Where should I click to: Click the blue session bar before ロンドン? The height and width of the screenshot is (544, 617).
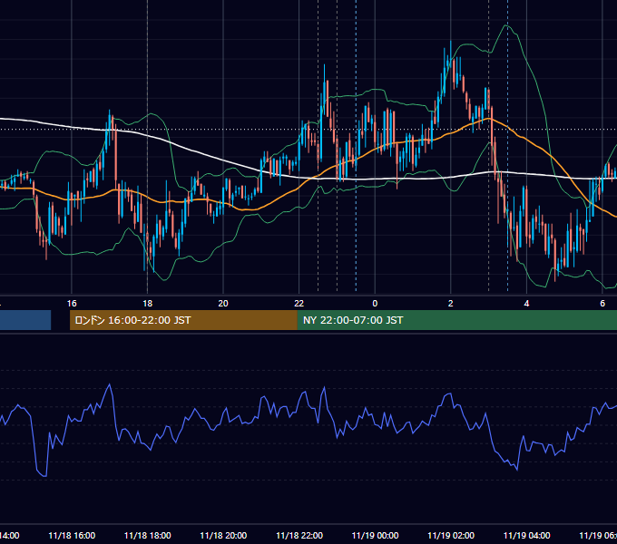(25, 320)
